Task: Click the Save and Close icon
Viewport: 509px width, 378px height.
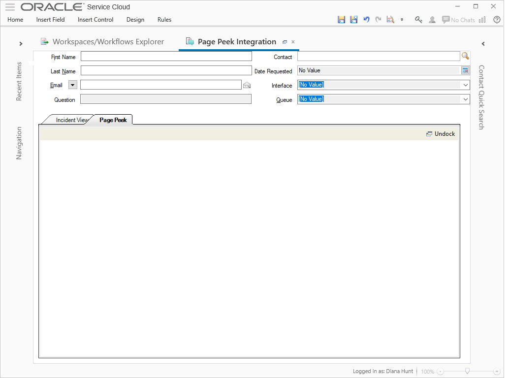Action: click(x=354, y=19)
